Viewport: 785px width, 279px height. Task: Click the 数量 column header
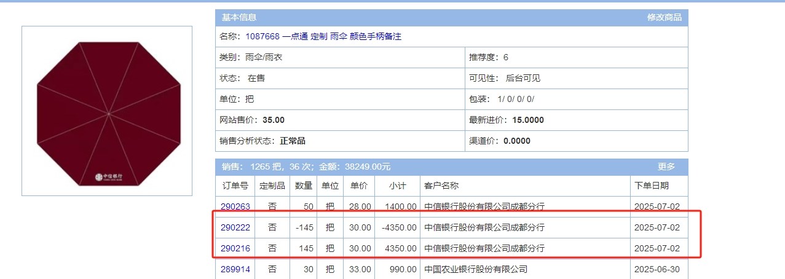[304, 186]
